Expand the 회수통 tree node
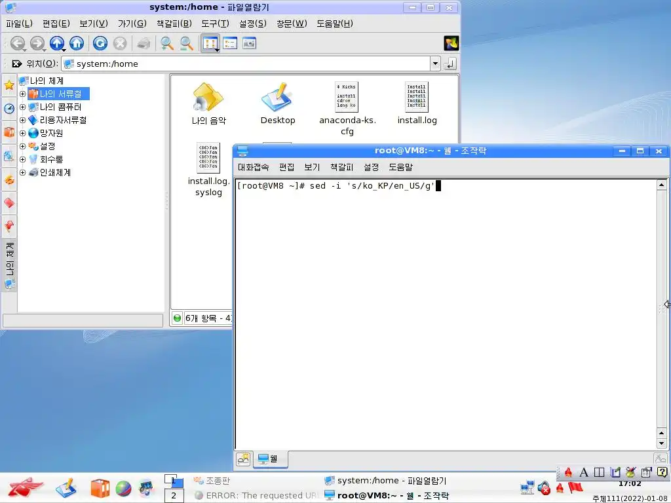671x503 pixels. pos(23,160)
